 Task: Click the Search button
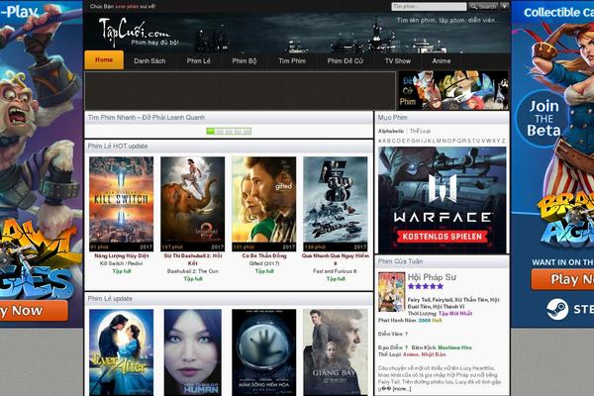[484, 7]
